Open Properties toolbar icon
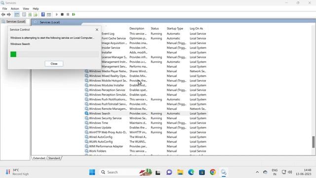 tap(24, 14)
